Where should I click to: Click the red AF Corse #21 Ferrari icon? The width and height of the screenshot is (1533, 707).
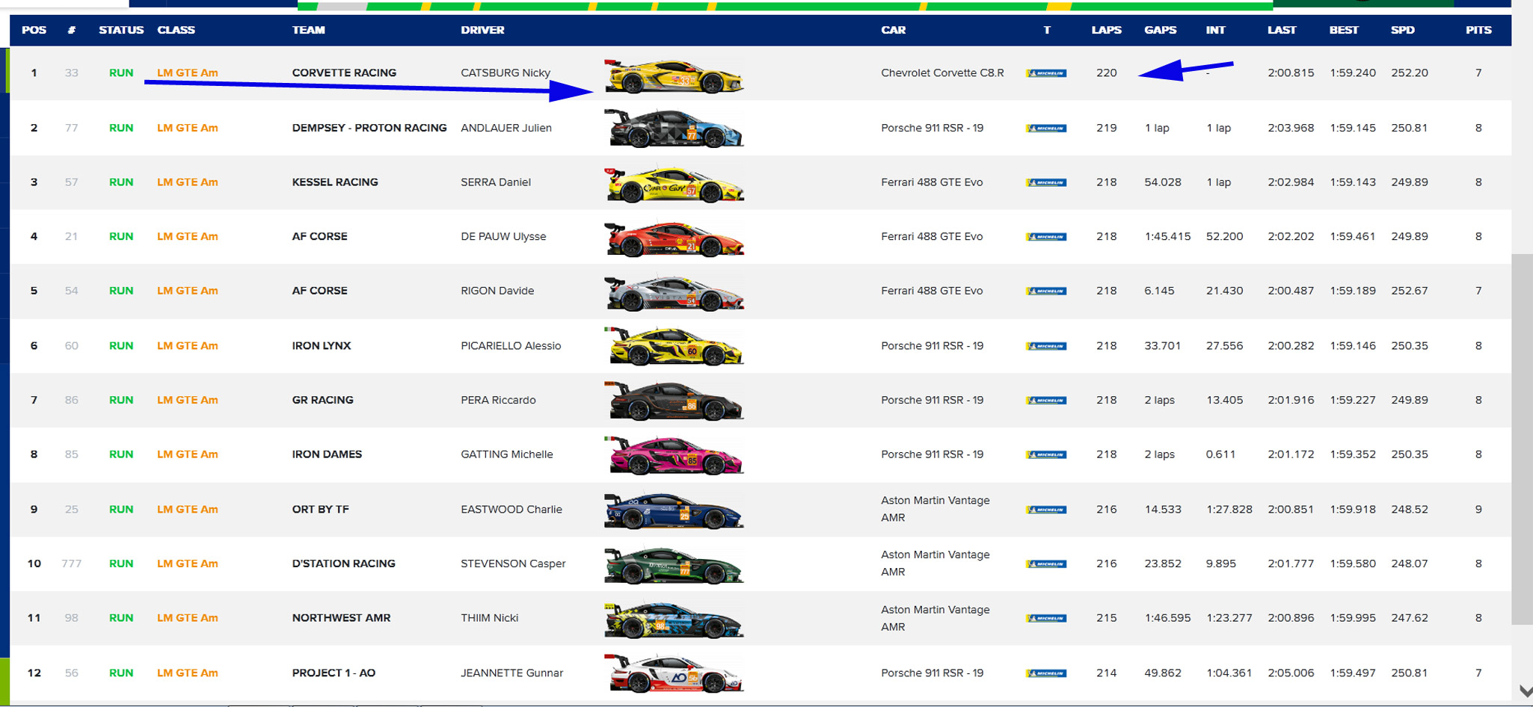click(673, 239)
